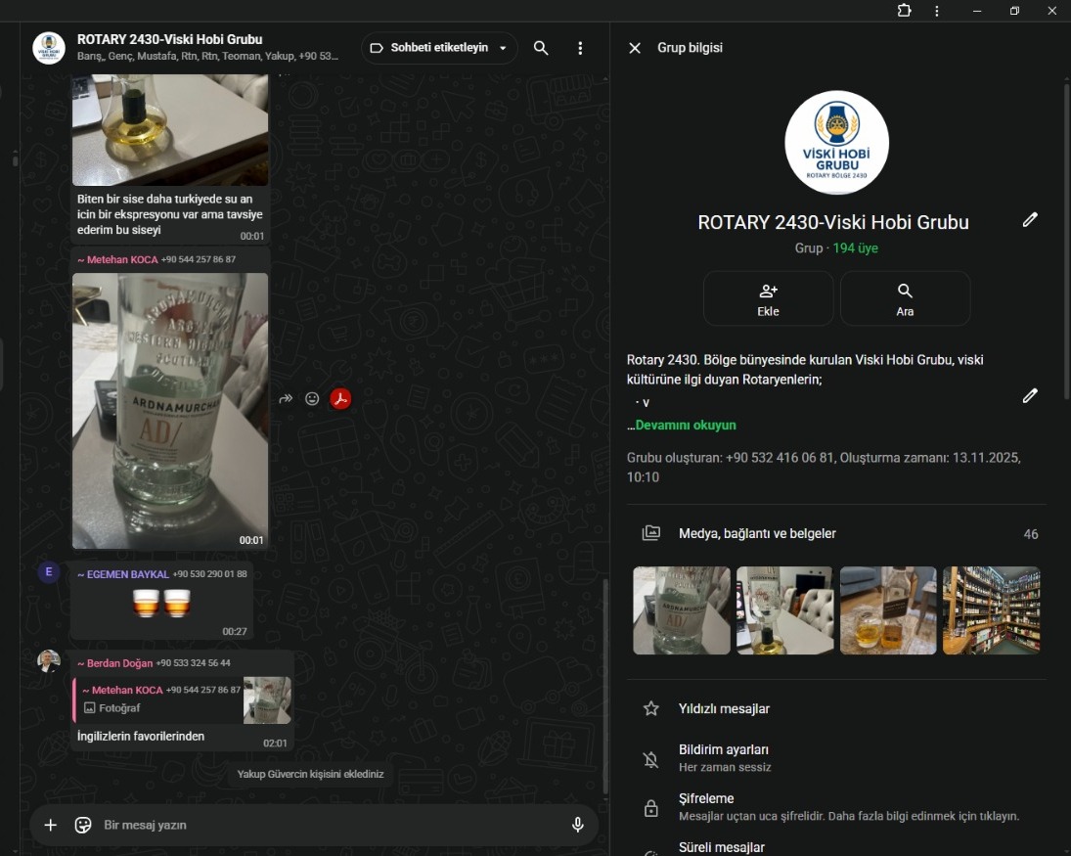Image resolution: width=1071 pixels, height=856 pixels.
Task: Expand description via Devamını okuyun
Action: pyautogui.click(x=685, y=426)
